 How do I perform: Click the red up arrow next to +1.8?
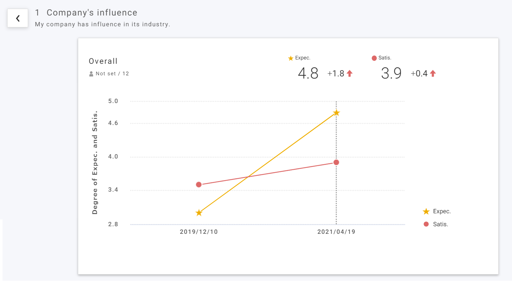(349, 73)
